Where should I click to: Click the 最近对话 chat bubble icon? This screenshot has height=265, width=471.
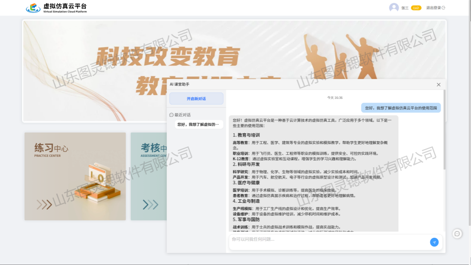pos(171,115)
